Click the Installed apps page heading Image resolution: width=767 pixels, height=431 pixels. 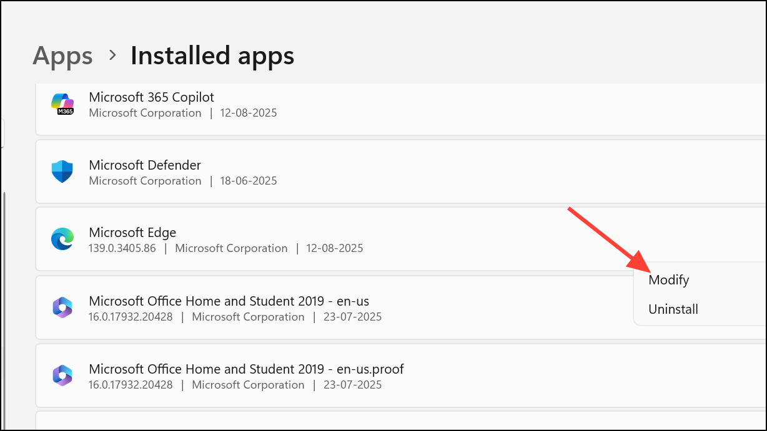(x=212, y=56)
